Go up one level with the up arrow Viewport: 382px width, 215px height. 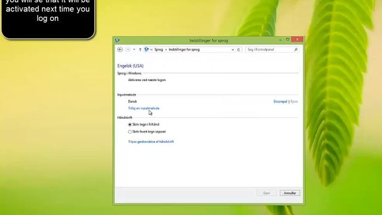(140, 50)
